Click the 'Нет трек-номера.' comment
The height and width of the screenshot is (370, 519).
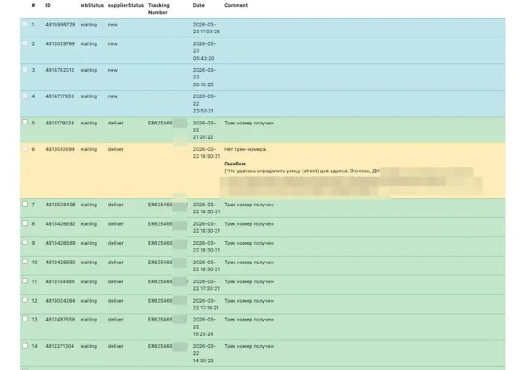[246, 149]
